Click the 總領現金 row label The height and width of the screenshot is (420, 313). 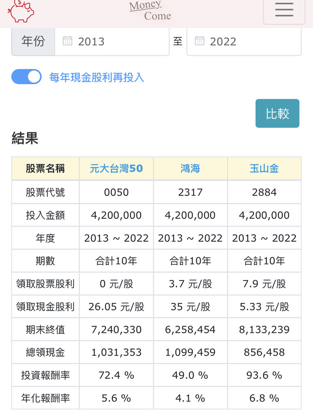(46, 352)
